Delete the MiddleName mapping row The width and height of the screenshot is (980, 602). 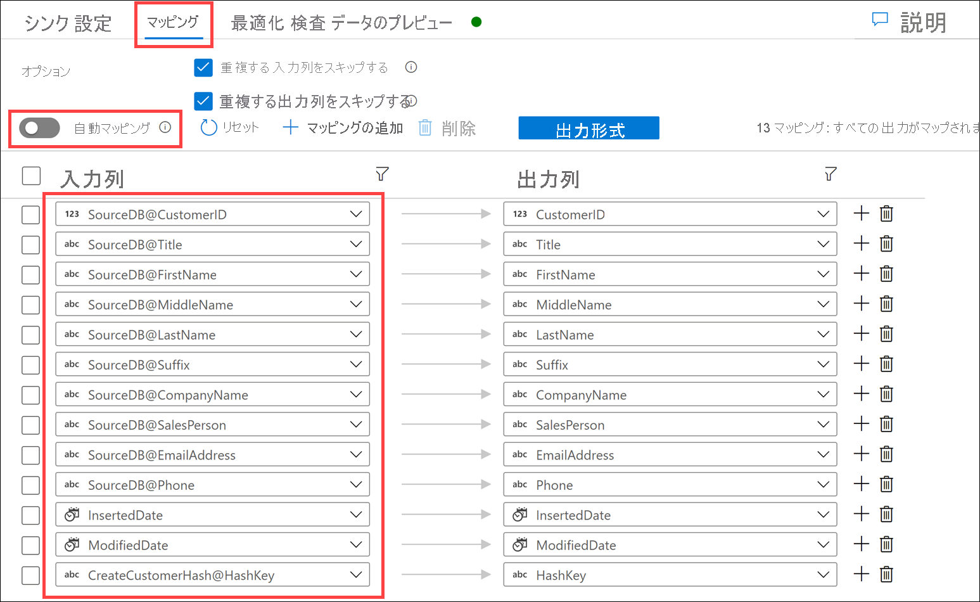point(886,304)
